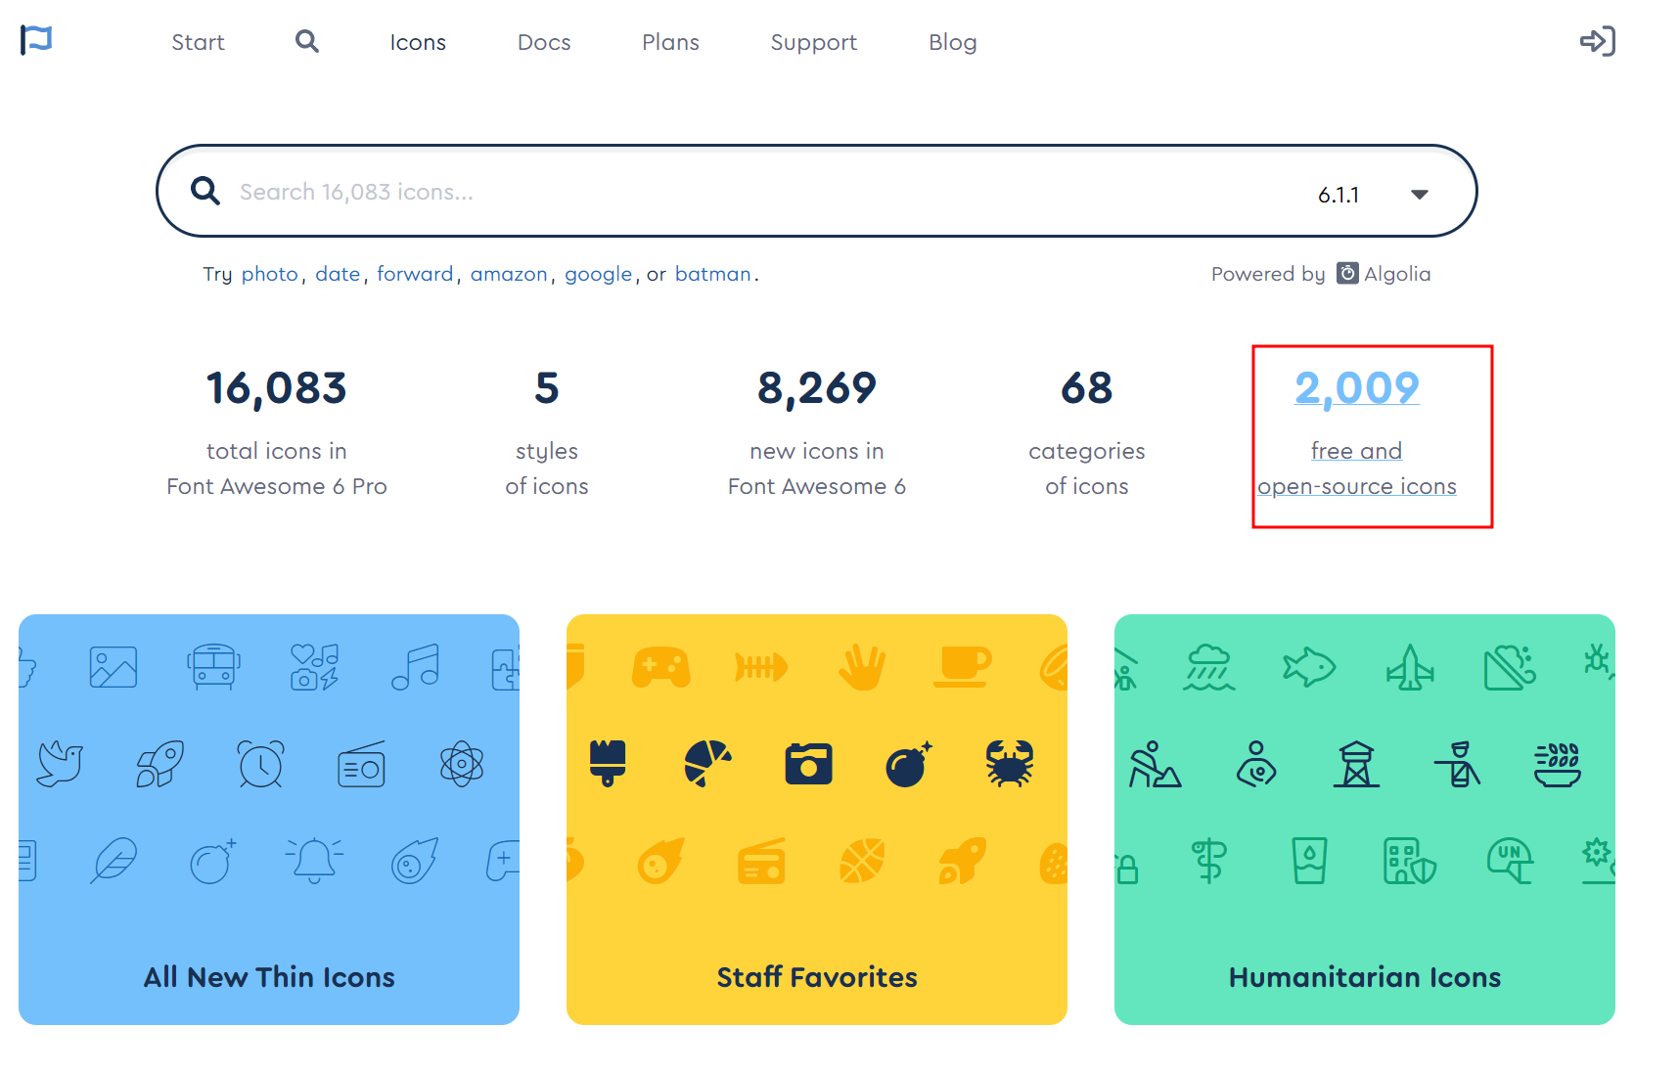Open the search magnifier in navbar
Viewport: 1679px width, 1071px height.
(307, 41)
